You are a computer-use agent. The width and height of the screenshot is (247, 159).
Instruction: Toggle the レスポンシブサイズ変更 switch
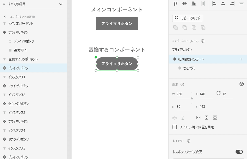[x=239, y=152]
